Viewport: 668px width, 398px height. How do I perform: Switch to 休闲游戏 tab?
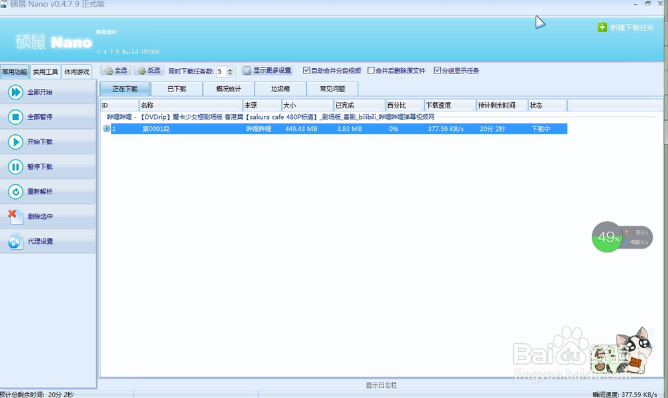[77, 71]
